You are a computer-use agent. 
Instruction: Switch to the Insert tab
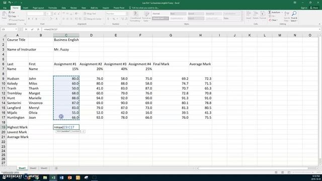click(x=26, y=8)
